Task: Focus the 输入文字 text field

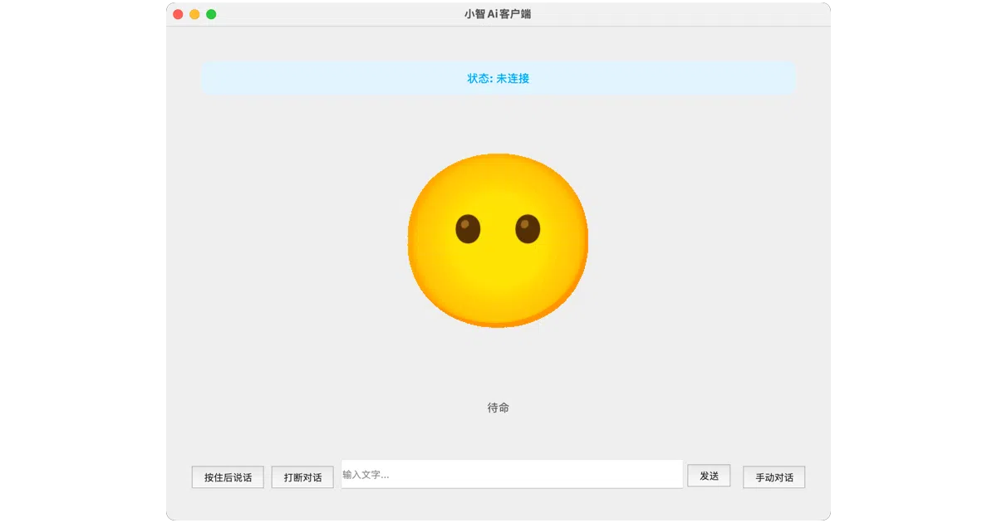Action: 512,474
